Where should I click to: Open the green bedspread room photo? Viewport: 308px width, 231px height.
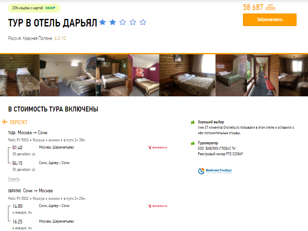231,75
